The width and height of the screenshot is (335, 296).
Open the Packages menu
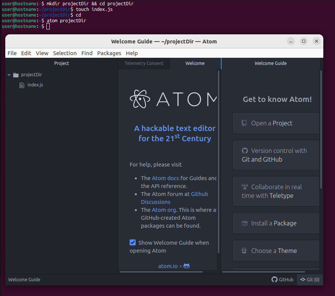pos(109,53)
